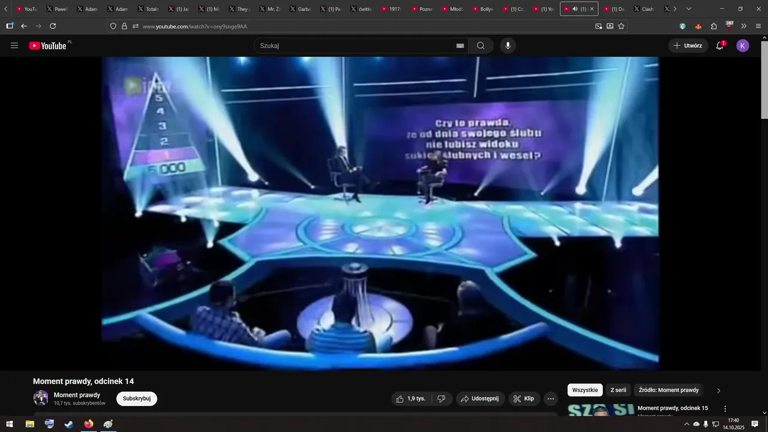Open the extensions puzzle icon

point(713,26)
